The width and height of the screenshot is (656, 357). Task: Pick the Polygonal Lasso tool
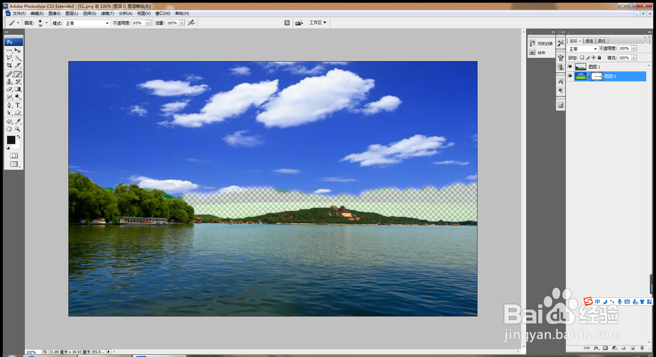click(9, 58)
